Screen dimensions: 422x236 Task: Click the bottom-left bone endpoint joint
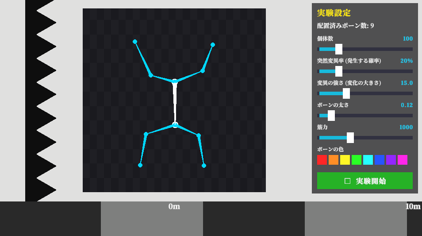click(140, 165)
